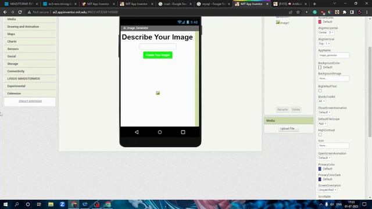Screen dimensions: 372x209
Task: Select the Describe Your Image label
Action: pyautogui.click(x=158, y=37)
